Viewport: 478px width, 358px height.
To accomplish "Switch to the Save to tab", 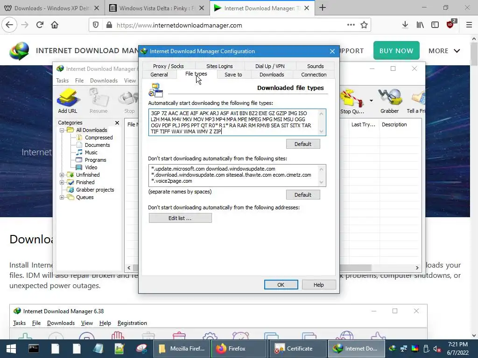I will click(233, 75).
